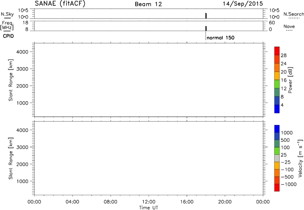
Task: Click the 4000 tick label in the Power panel
Action: click(22, 52)
